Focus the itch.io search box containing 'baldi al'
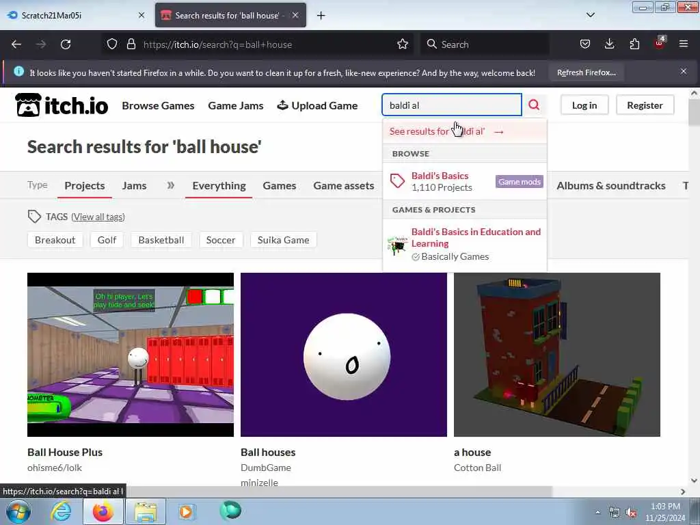Screen dimensions: 700x525 (451, 105)
